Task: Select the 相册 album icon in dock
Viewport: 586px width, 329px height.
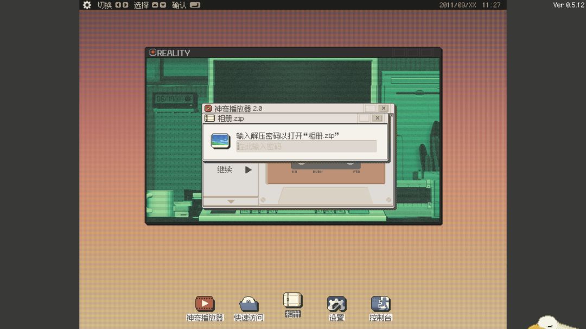Action: click(x=292, y=301)
